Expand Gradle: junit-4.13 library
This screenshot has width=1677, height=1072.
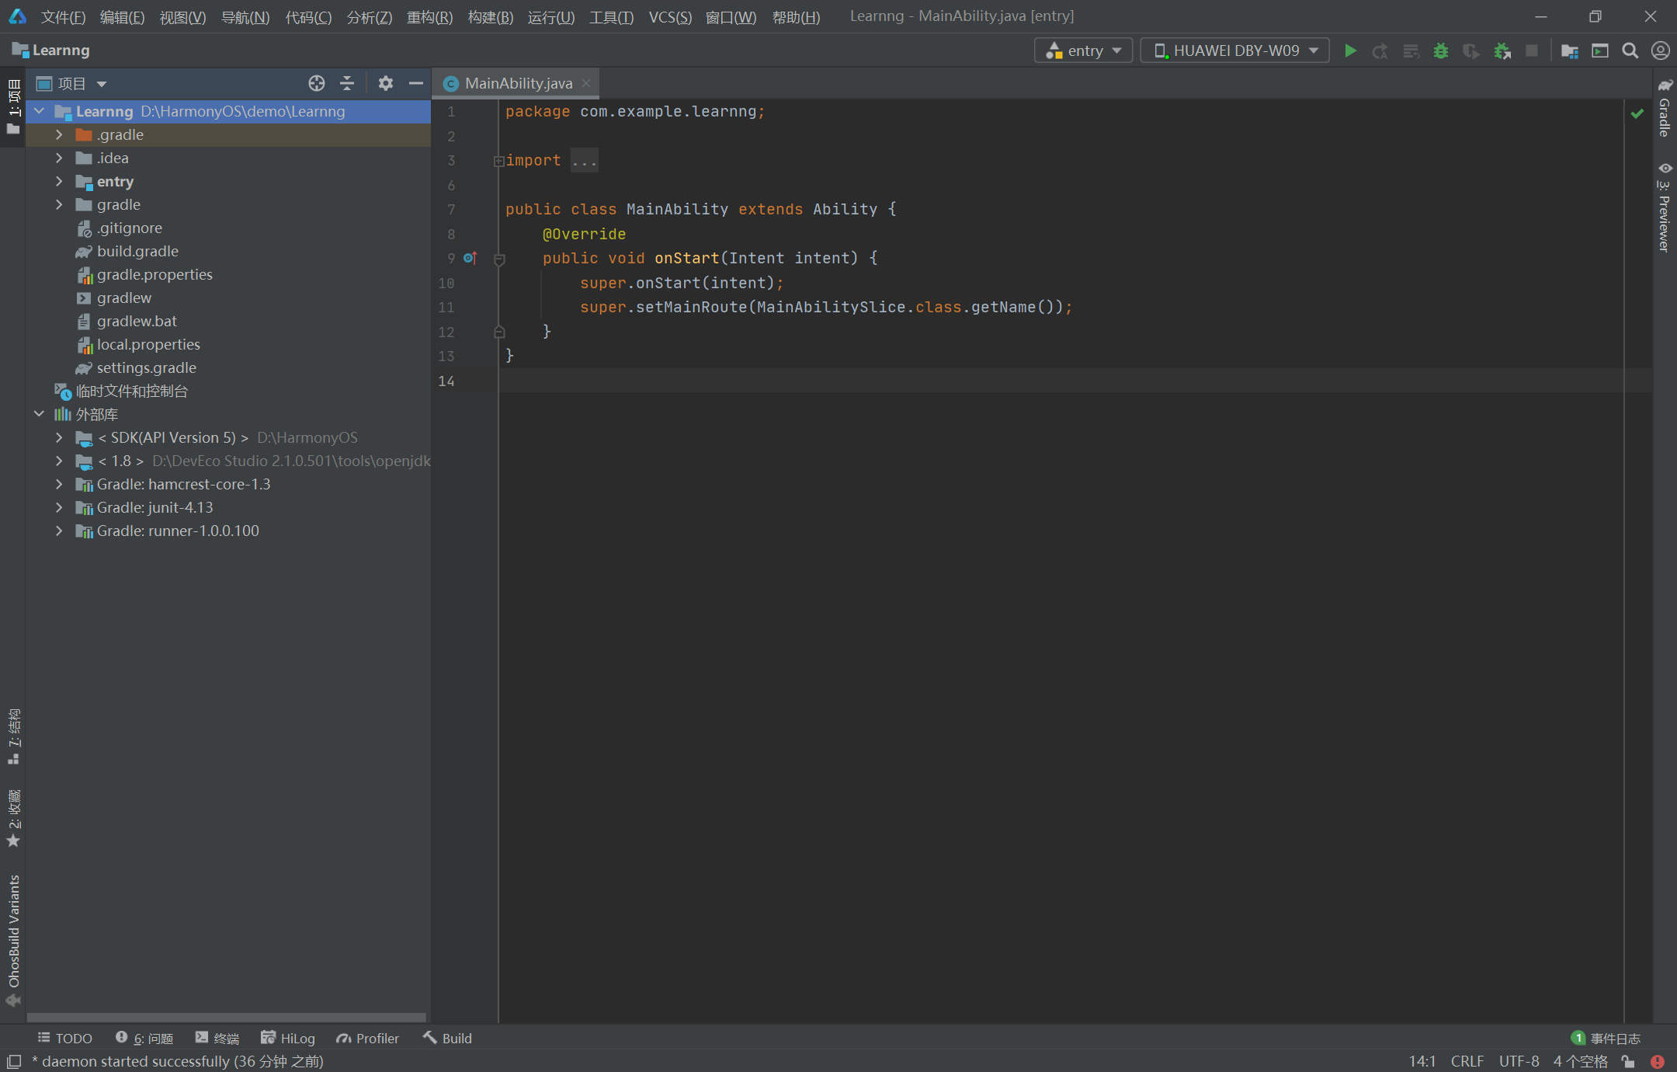(x=59, y=507)
